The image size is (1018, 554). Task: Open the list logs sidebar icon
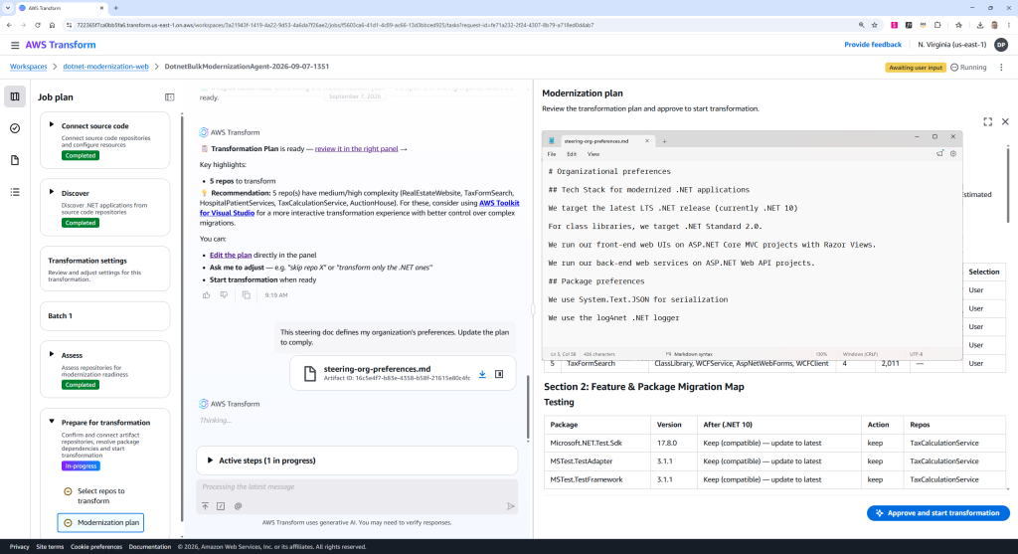coord(15,192)
